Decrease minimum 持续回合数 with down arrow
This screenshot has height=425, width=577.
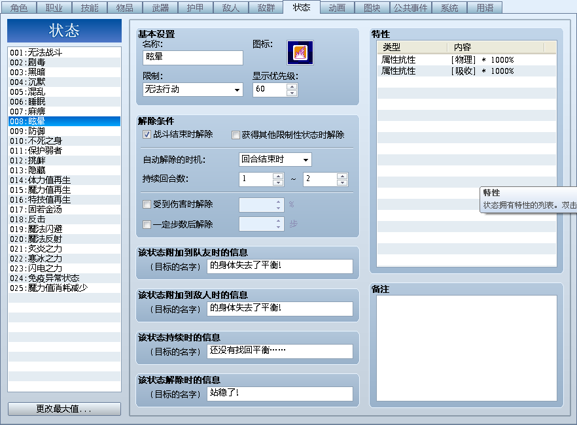coord(278,182)
